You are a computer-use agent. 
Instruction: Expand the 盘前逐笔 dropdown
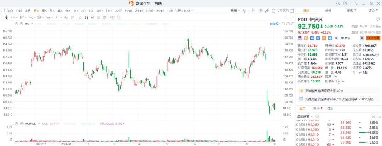click(305, 116)
